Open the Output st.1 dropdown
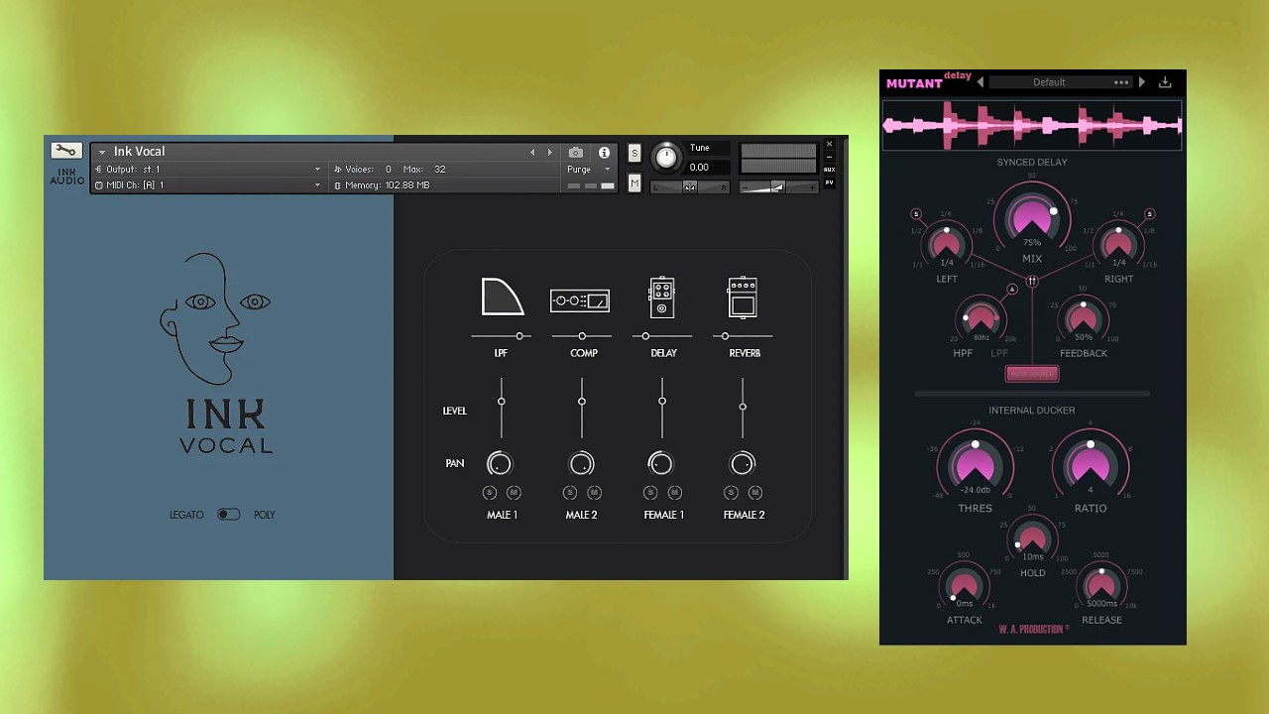Screen dimensions: 1269x714 pos(208,170)
